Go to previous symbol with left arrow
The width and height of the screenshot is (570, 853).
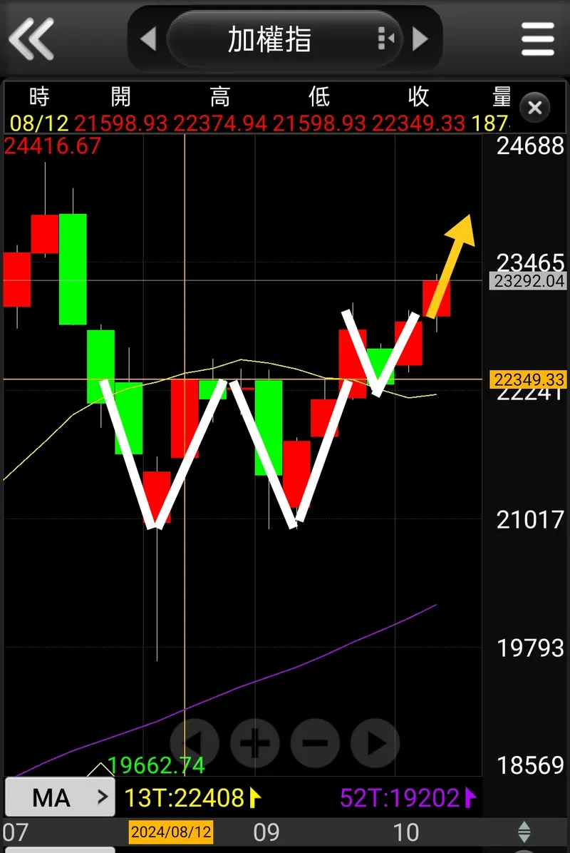(148, 39)
